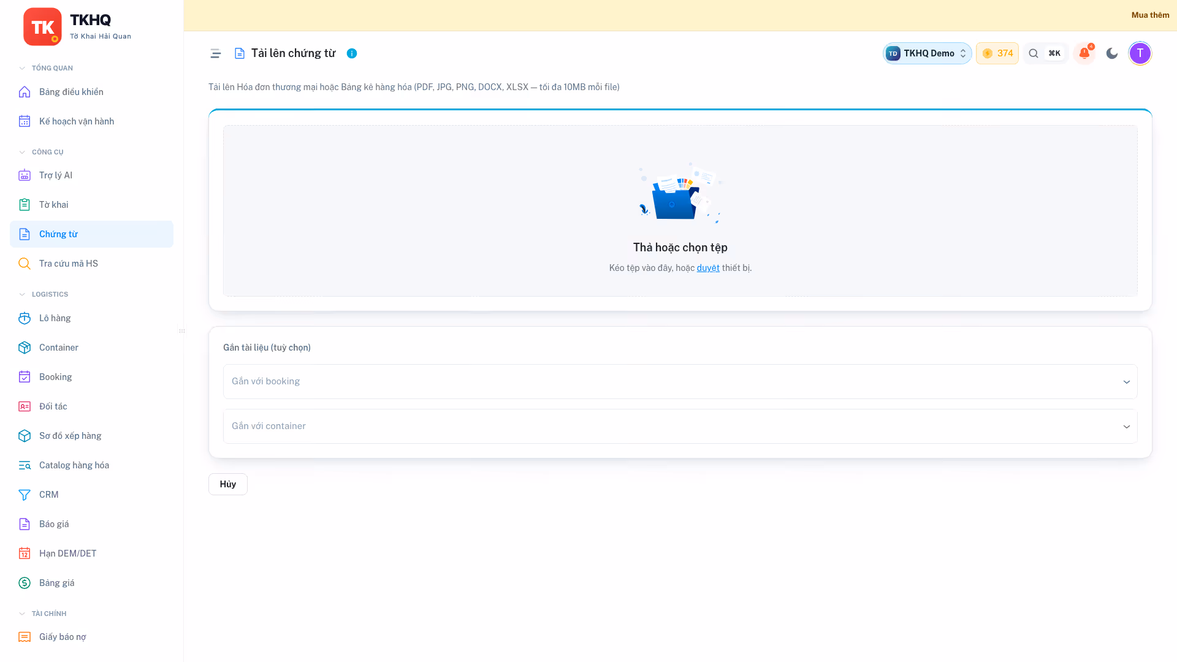The height and width of the screenshot is (662, 1177).
Task: Click the TKHQ logo icon
Action: (x=42, y=26)
